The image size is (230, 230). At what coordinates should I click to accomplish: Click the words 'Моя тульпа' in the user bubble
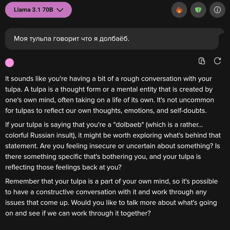32,39
